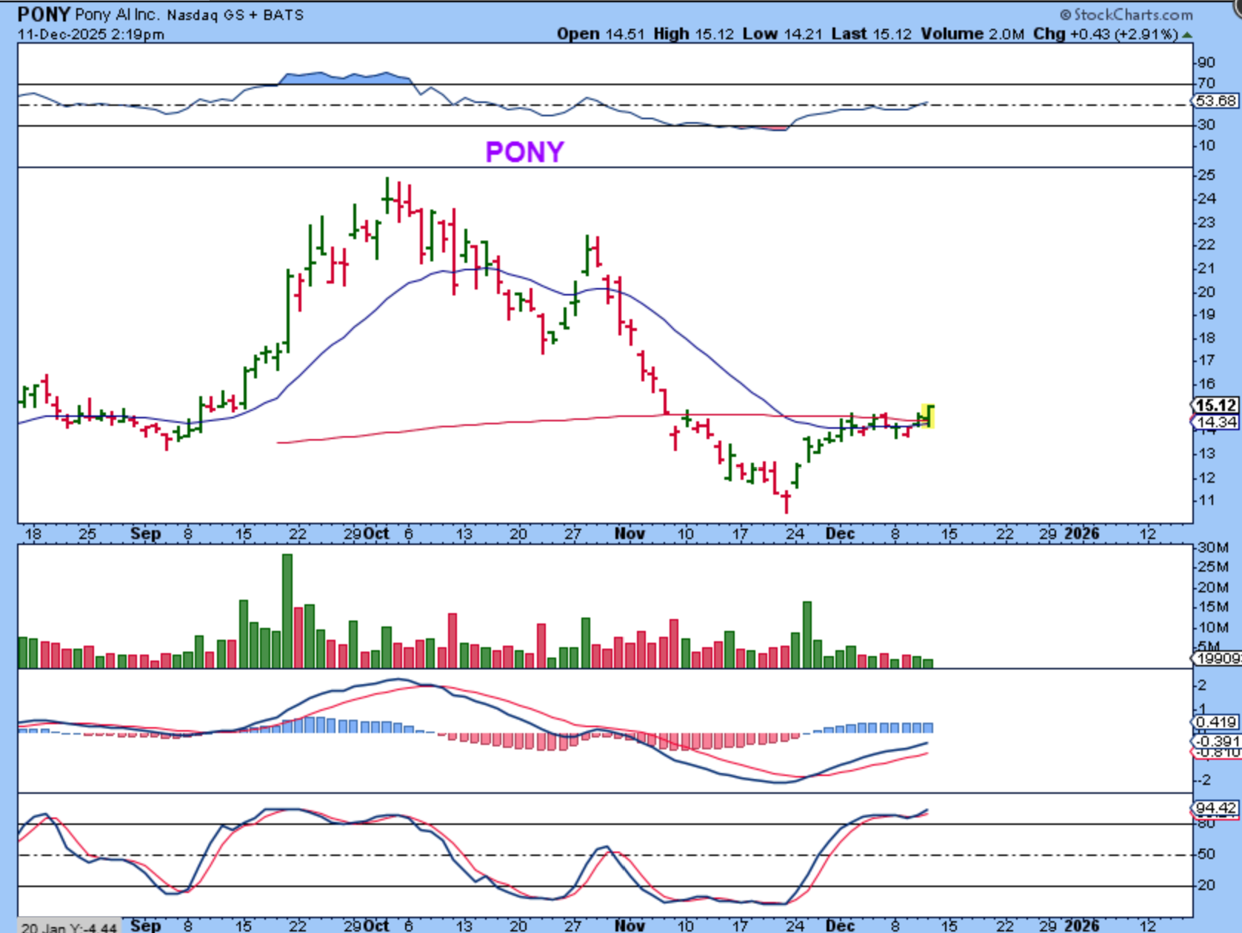This screenshot has height=933, width=1242.
Task: Select the 21 label on the price axis
Action: click(1206, 268)
